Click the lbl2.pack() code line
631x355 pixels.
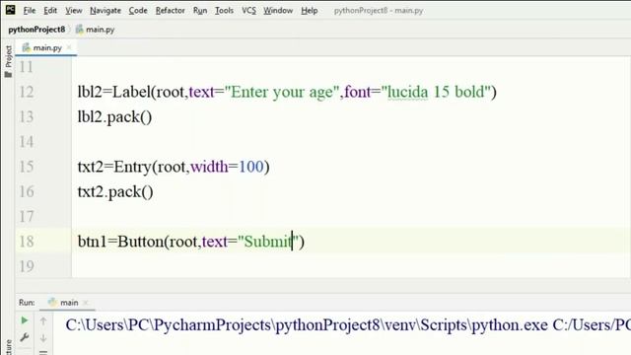pos(114,117)
